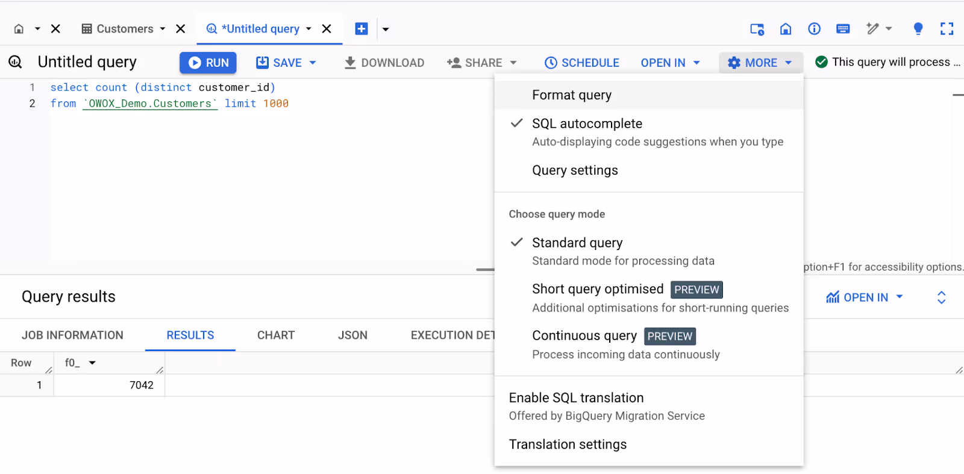Show keyboard shortcuts icon
The width and height of the screenshot is (964, 474).
[x=843, y=29]
